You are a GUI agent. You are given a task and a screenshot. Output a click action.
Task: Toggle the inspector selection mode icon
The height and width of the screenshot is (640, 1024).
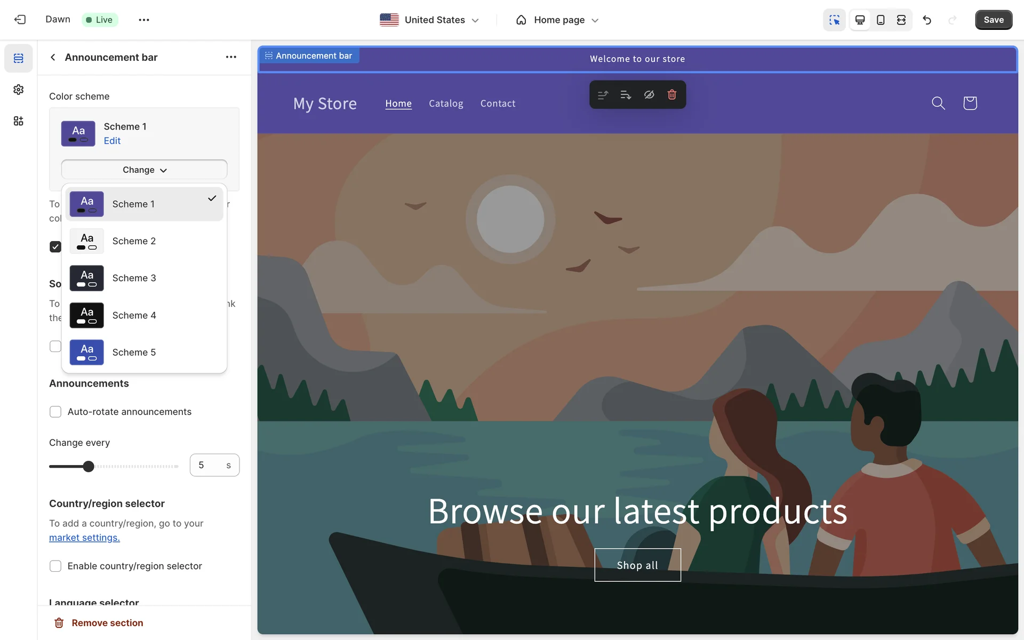click(x=834, y=20)
